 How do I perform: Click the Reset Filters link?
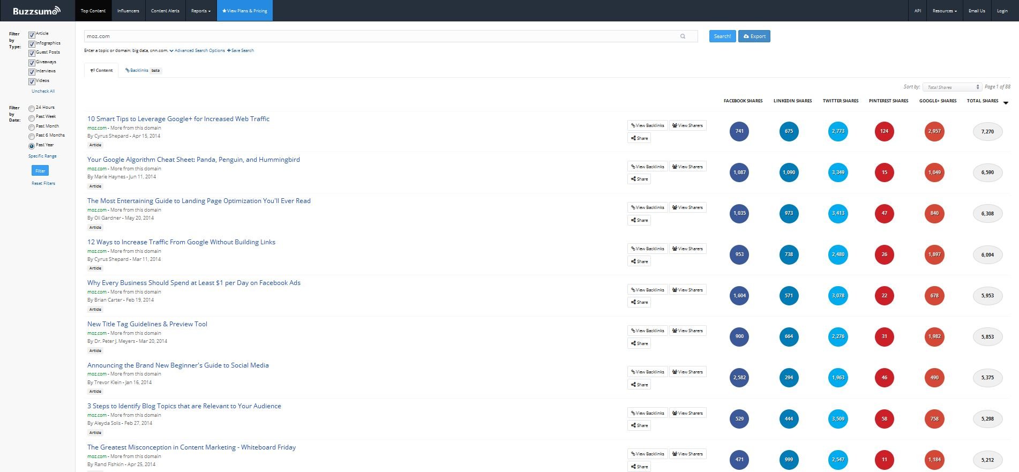[43, 183]
